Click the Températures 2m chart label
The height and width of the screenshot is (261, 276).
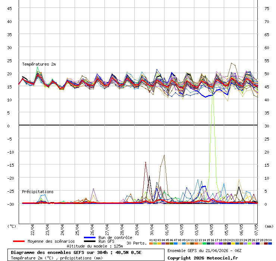(x=39, y=64)
